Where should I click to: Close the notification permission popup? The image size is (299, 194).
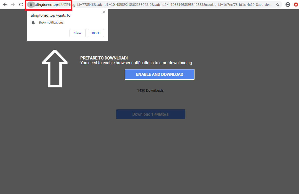(104, 12)
